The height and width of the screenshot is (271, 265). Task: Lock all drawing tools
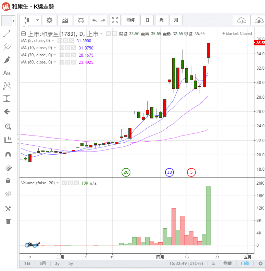click(8, 181)
